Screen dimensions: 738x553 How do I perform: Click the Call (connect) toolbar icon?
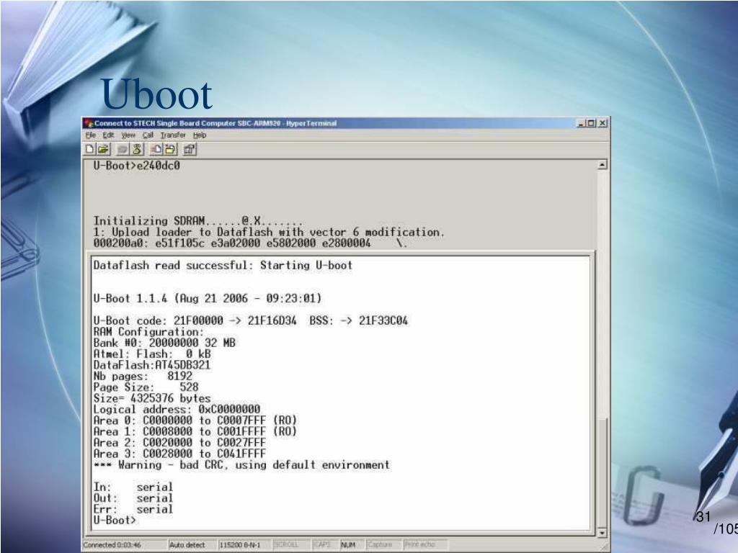click(x=123, y=150)
